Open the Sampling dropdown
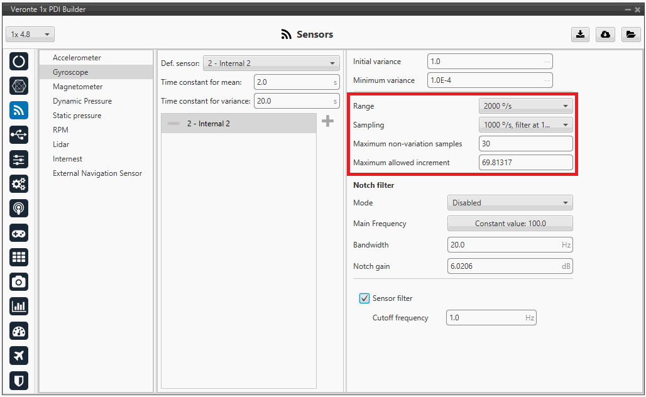This screenshot has width=646, height=397. 525,125
